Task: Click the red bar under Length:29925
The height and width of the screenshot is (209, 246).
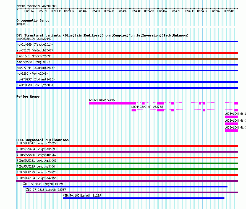Action: tap(127, 175)
